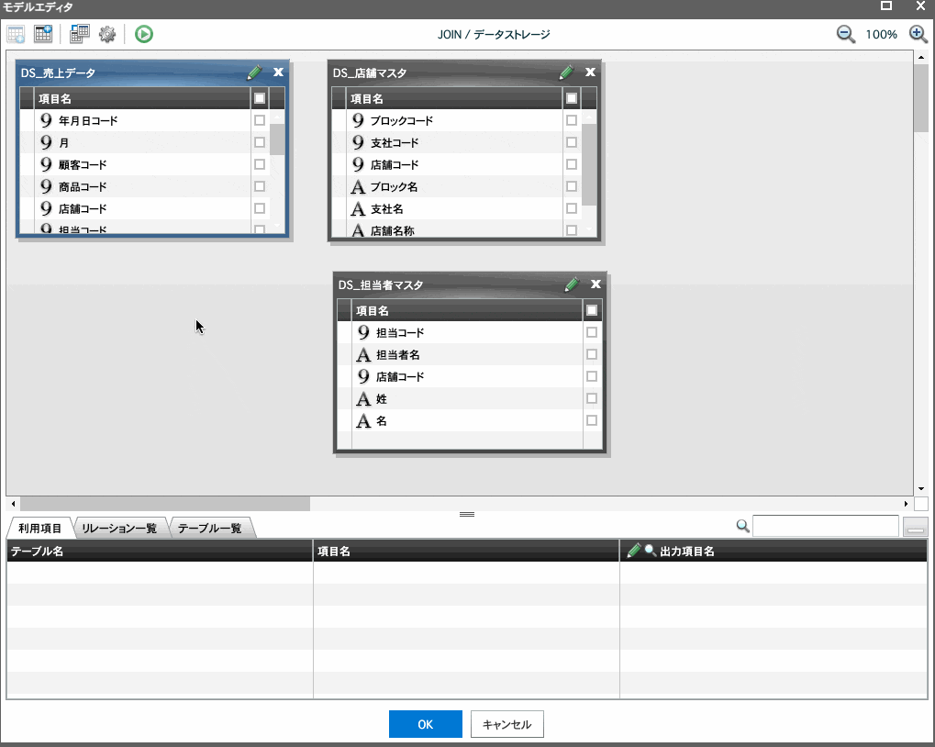Switch to the リレーション一覧 tab

coord(120,527)
